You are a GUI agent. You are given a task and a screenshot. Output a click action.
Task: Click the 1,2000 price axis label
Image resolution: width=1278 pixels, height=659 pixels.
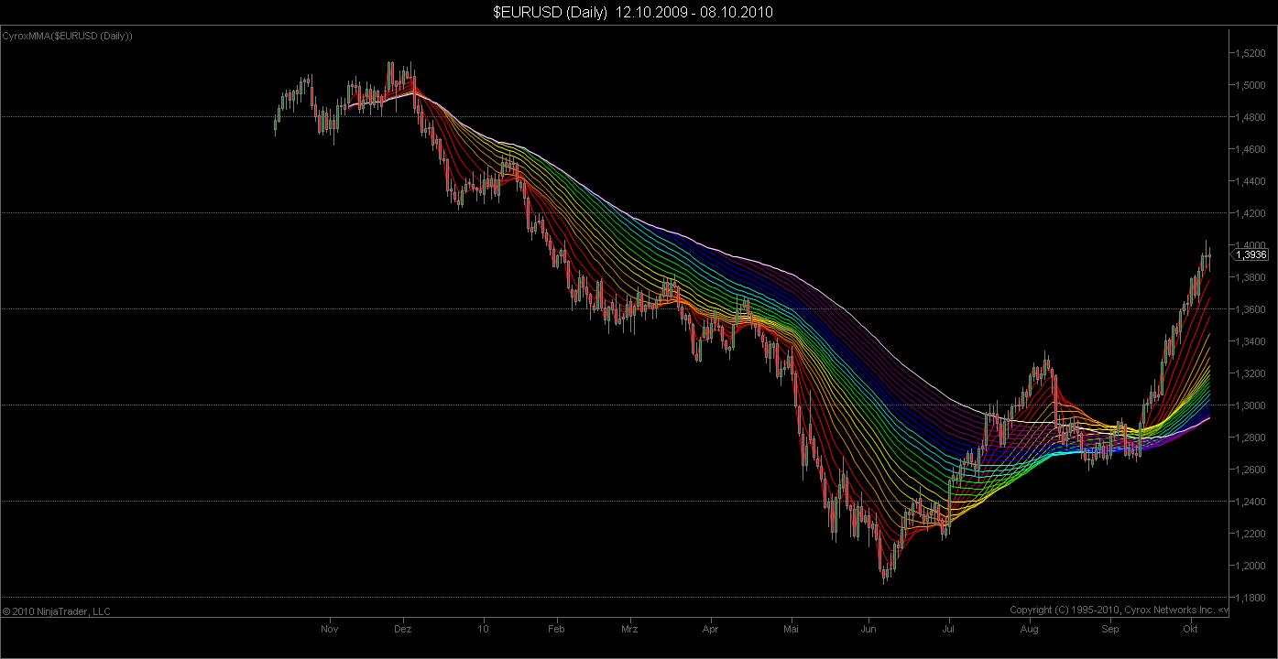1251,566
